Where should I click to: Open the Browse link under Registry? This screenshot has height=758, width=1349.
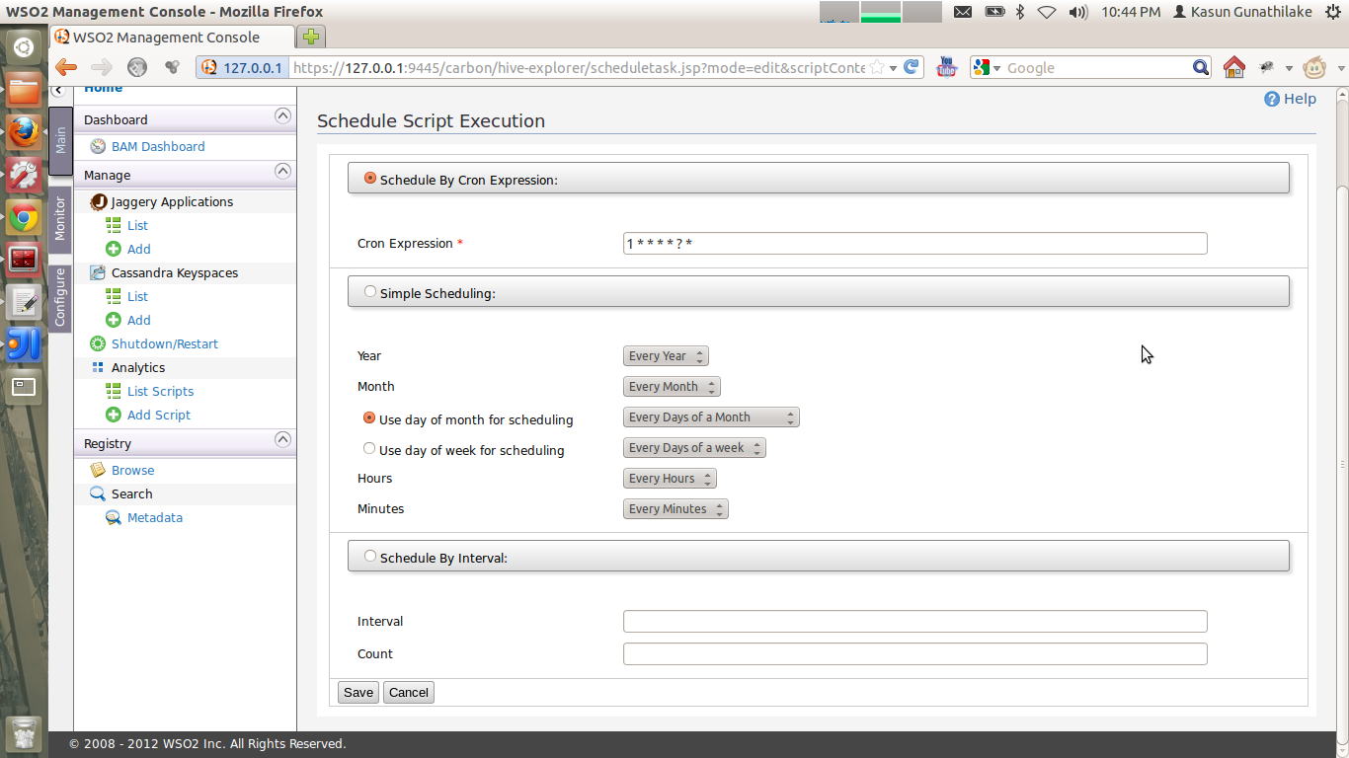click(133, 470)
